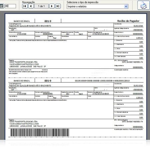Click the layout icon beside zoom field
This screenshot has width=150, height=150.
tap(2, 6)
